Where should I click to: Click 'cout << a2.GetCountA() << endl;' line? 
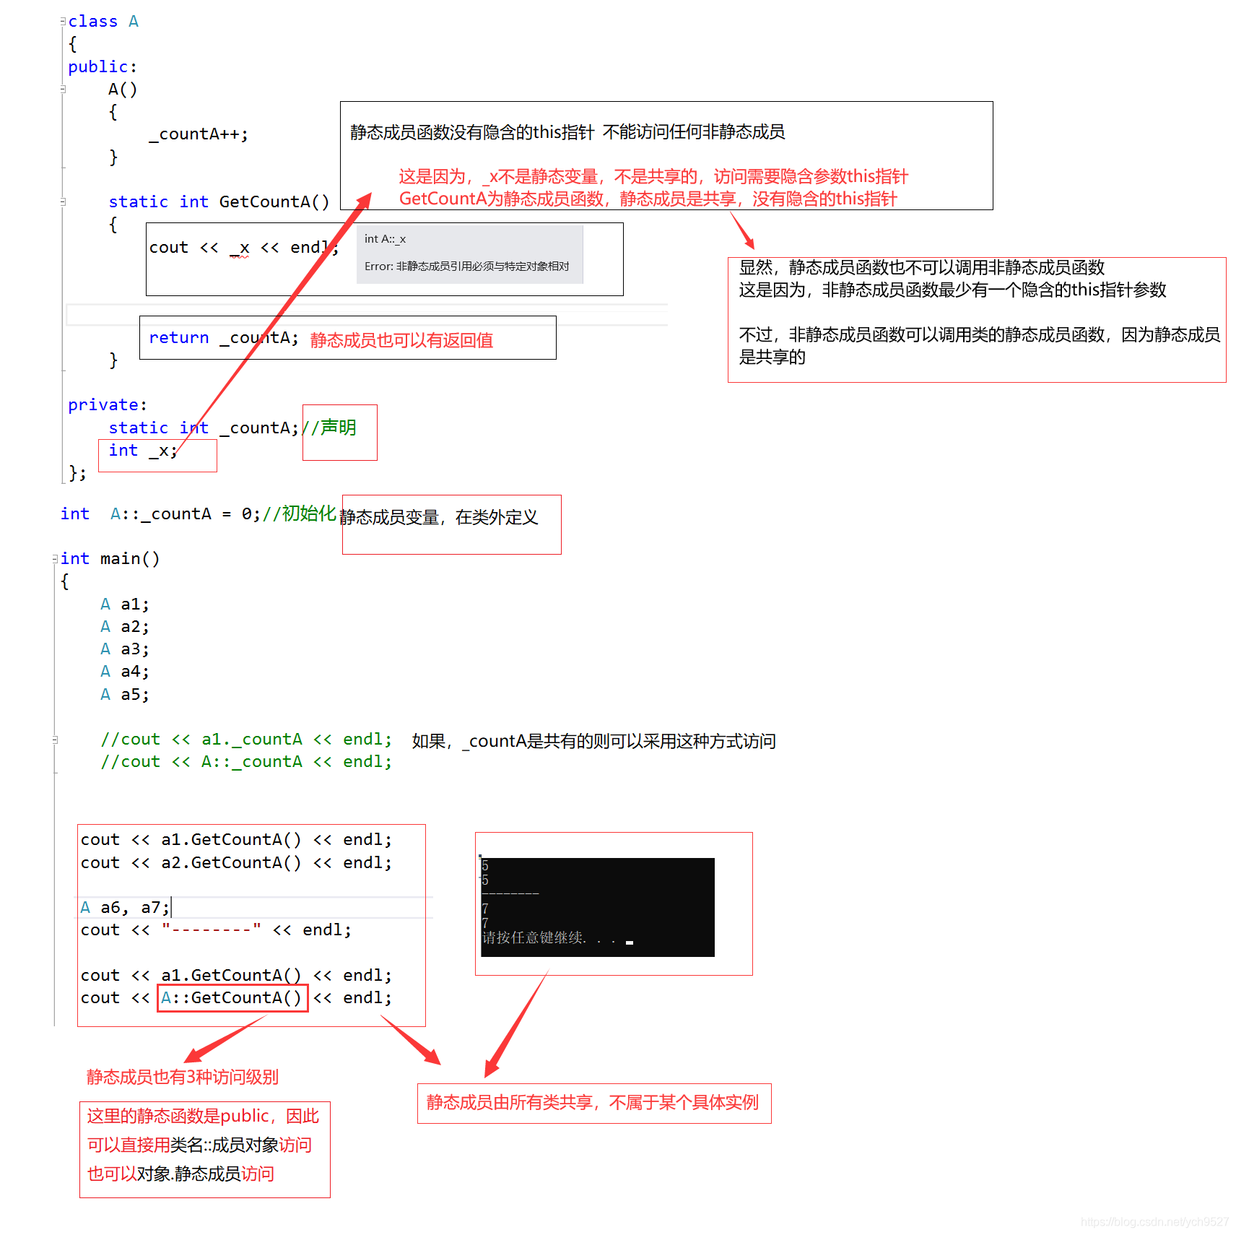tap(236, 862)
